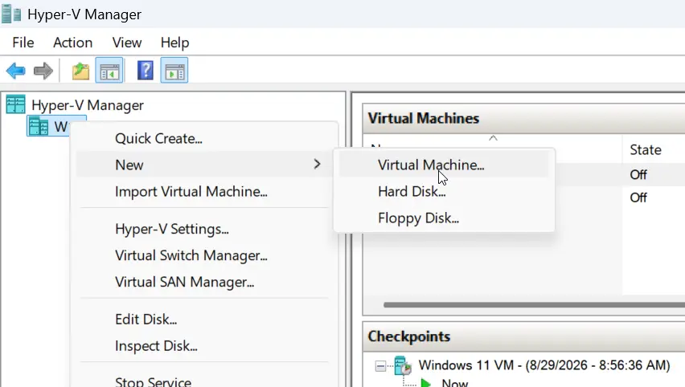Click the Windows 11 VM checkpoint icon

pyautogui.click(x=403, y=365)
